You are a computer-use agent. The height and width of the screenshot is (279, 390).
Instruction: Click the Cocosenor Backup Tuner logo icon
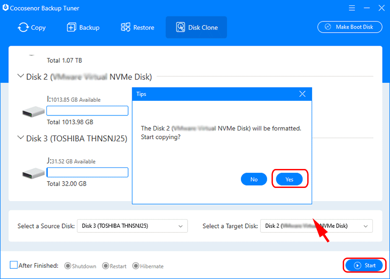coord(5,8)
